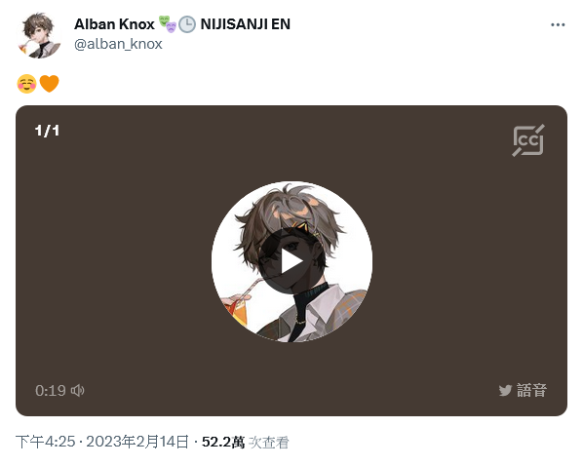This screenshot has width=583, height=466.
Task: Click the Alban Knox display name
Action: [114, 24]
